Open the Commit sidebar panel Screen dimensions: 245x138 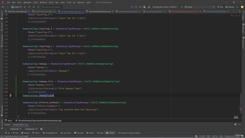(x=2, y=26)
